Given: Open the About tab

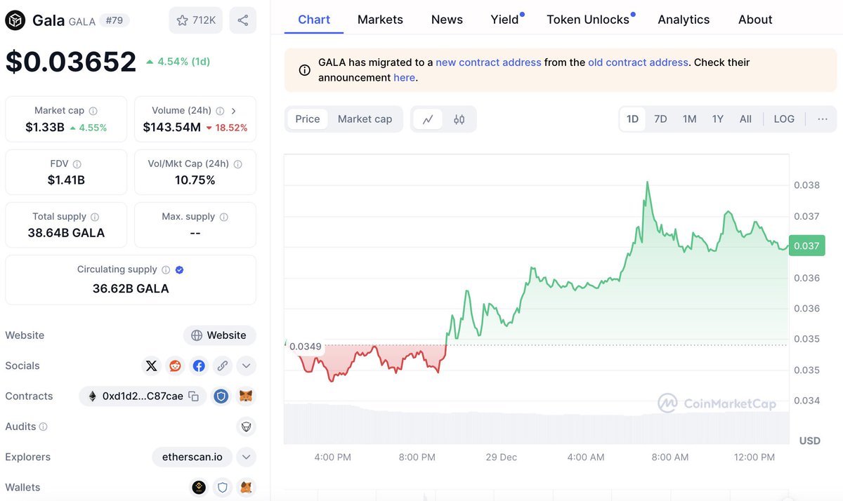Looking at the screenshot, I should [755, 20].
